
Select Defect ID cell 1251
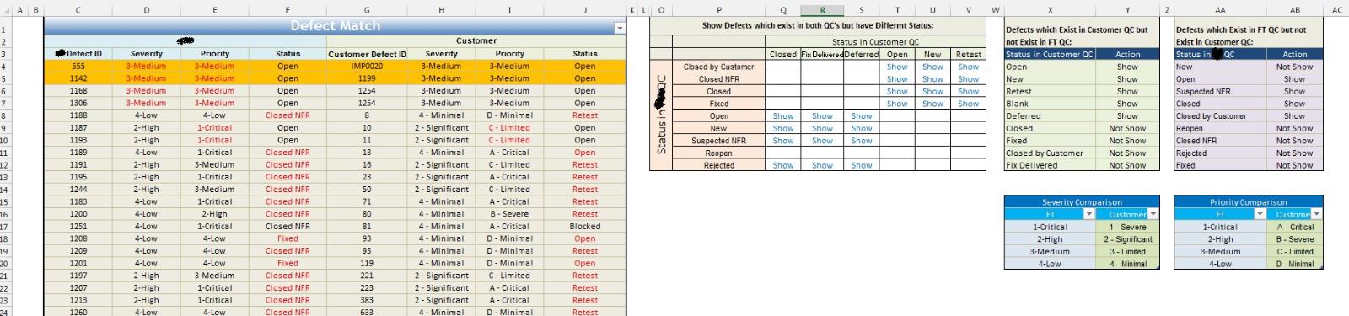click(78, 226)
